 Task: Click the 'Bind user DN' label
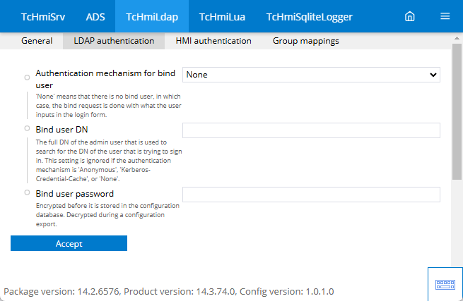(x=61, y=130)
